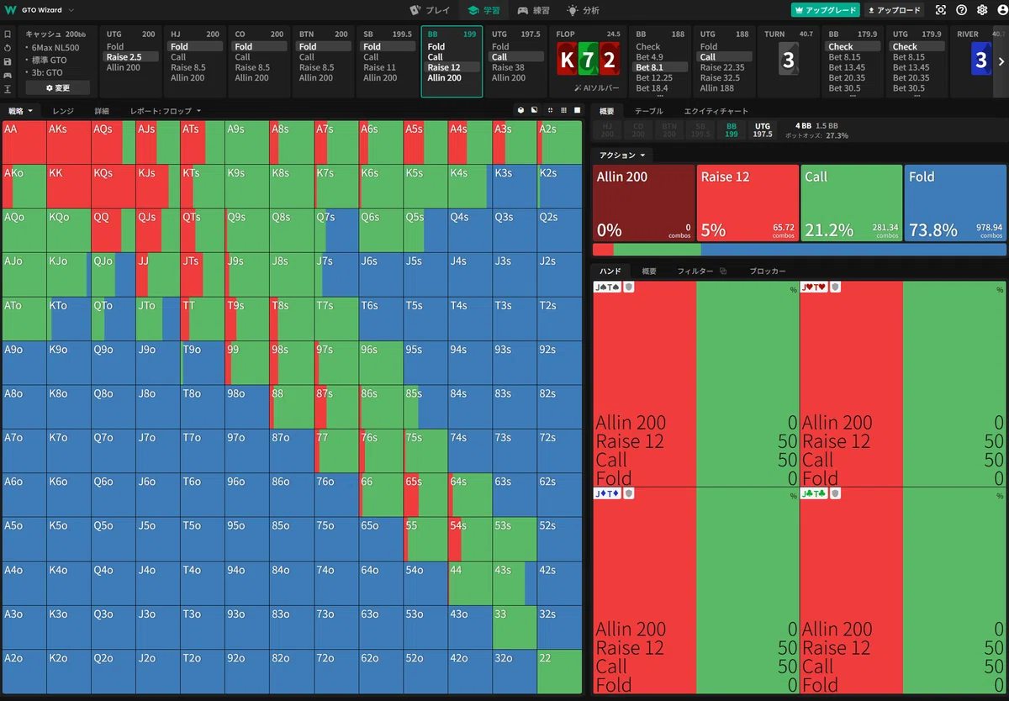Click the half-filled square view icon
The width and height of the screenshot is (1009, 701).
click(535, 110)
